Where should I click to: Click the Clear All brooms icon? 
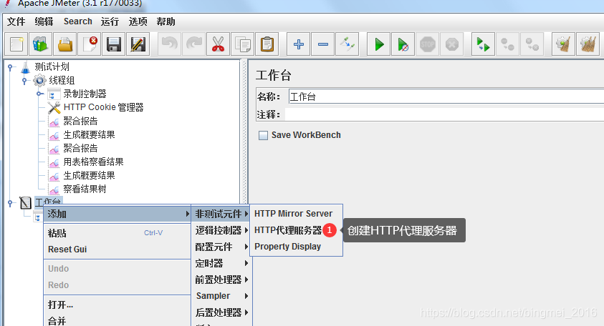click(x=588, y=44)
